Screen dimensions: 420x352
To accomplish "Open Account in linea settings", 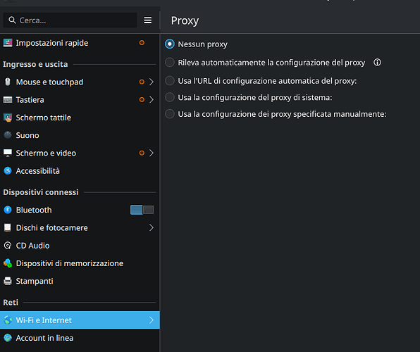I will tap(80, 338).
